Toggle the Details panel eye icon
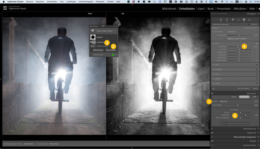260x149 pixels. coord(212,141)
